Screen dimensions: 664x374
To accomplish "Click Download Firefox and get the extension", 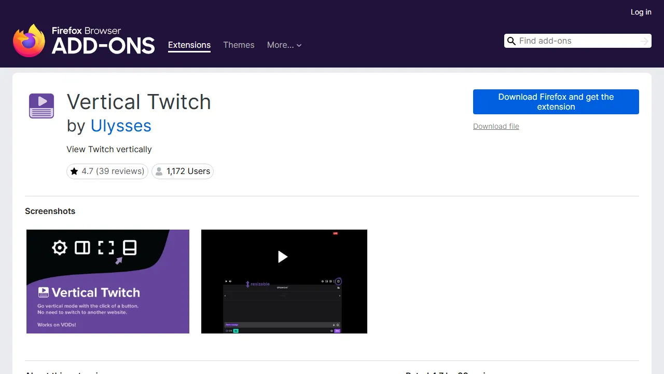I will tap(556, 102).
